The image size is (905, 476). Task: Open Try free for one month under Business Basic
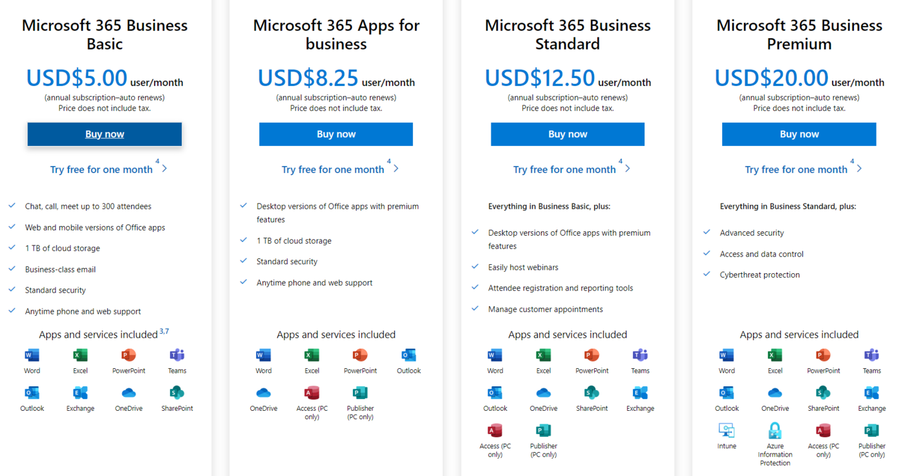click(x=101, y=169)
